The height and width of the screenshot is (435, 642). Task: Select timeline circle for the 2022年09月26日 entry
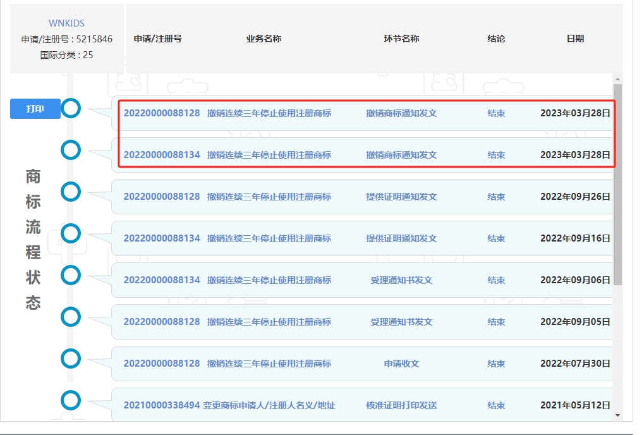pyautogui.click(x=71, y=192)
